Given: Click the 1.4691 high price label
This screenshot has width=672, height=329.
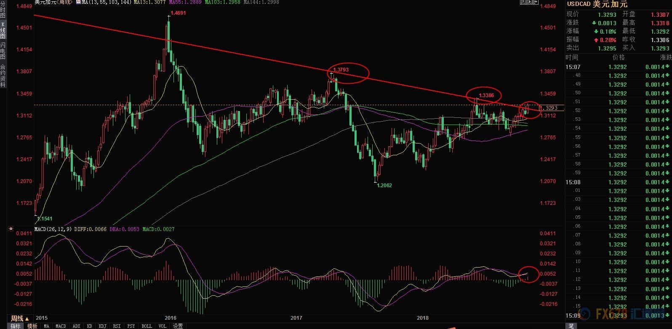Looking at the screenshot, I should [x=178, y=13].
